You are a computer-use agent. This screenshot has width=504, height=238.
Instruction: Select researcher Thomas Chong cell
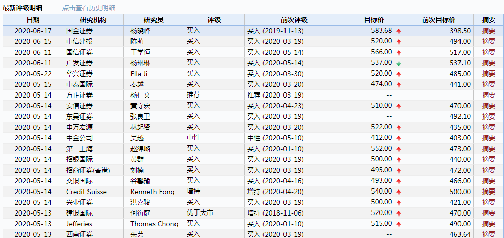pos(154,224)
